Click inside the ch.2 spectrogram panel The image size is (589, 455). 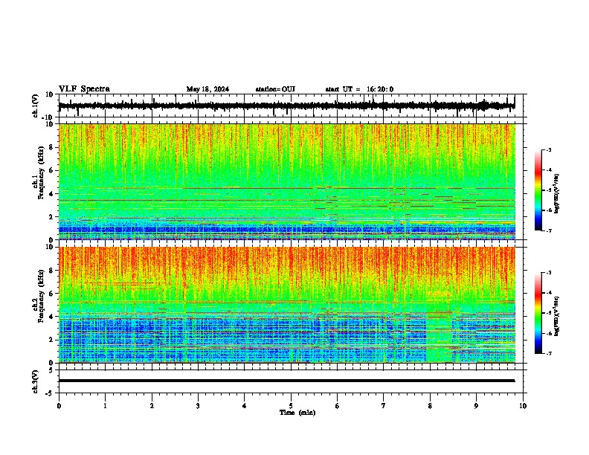287,305
